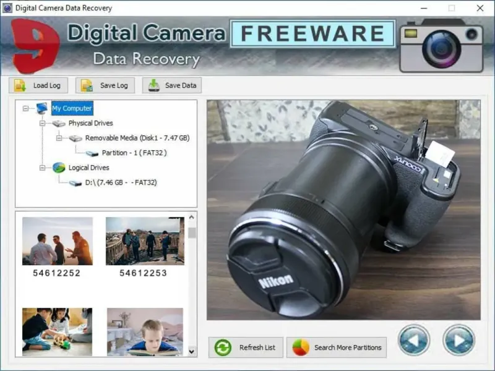The height and width of the screenshot is (371, 495).
Task: Click the Logical Drives globe icon
Action: click(59, 168)
